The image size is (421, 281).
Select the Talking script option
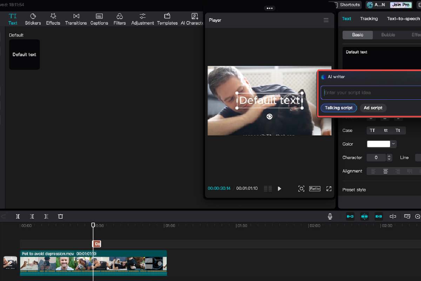click(x=339, y=108)
